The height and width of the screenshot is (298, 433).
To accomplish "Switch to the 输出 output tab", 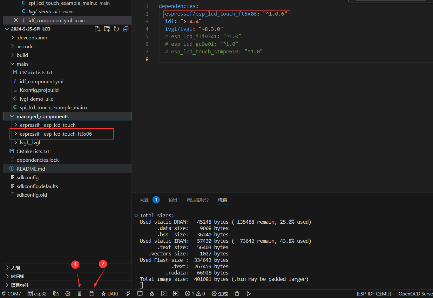I will pos(173,200).
